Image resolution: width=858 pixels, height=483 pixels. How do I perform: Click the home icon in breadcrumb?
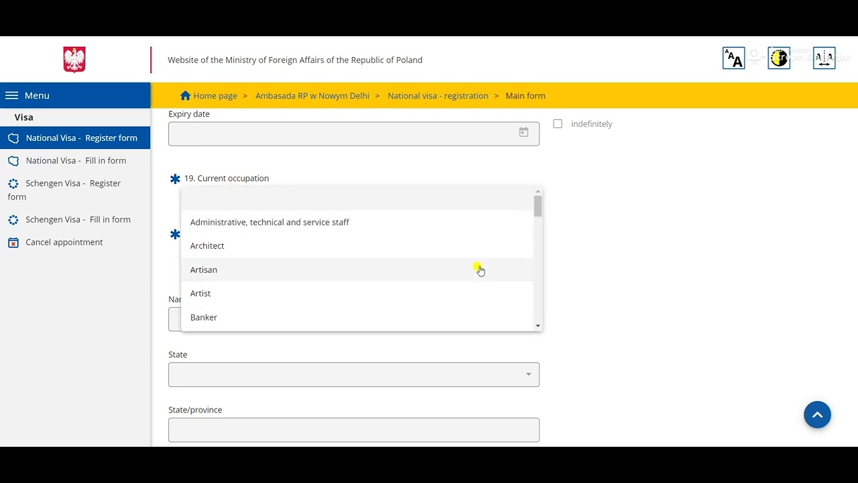186,95
